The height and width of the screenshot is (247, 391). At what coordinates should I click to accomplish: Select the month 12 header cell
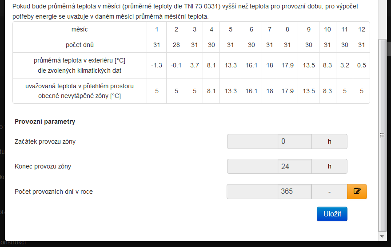362,29
